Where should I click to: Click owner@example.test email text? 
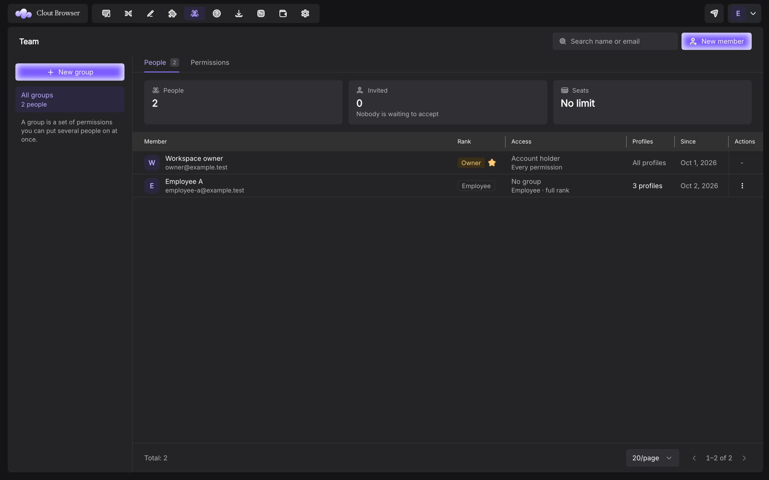pyautogui.click(x=196, y=167)
